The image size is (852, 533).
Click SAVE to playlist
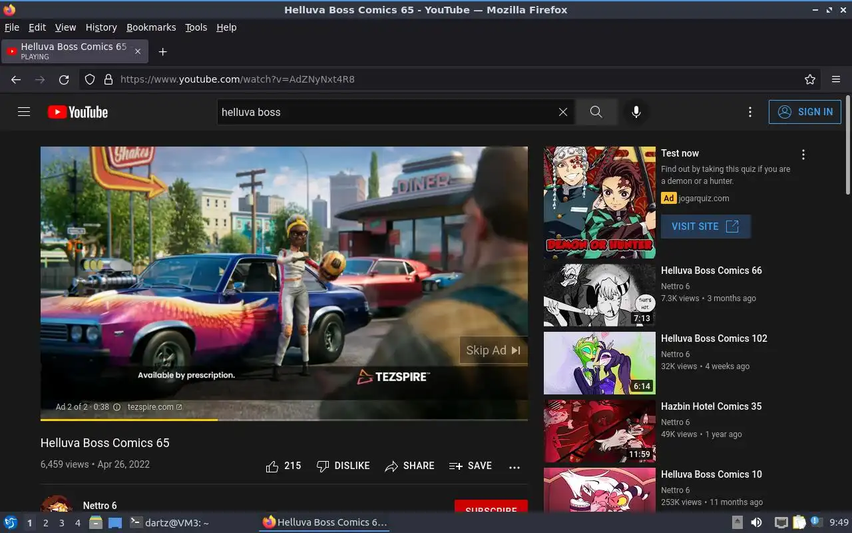tap(471, 466)
